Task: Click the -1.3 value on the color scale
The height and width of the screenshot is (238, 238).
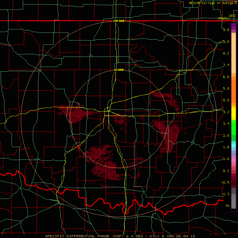Action: pos(225,194)
